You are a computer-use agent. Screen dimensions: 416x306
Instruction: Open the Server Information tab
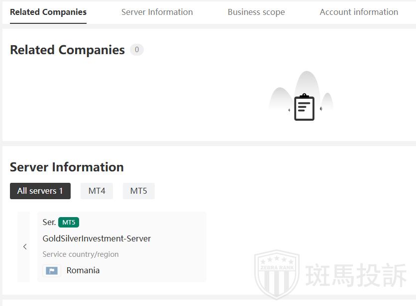(x=157, y=12)
